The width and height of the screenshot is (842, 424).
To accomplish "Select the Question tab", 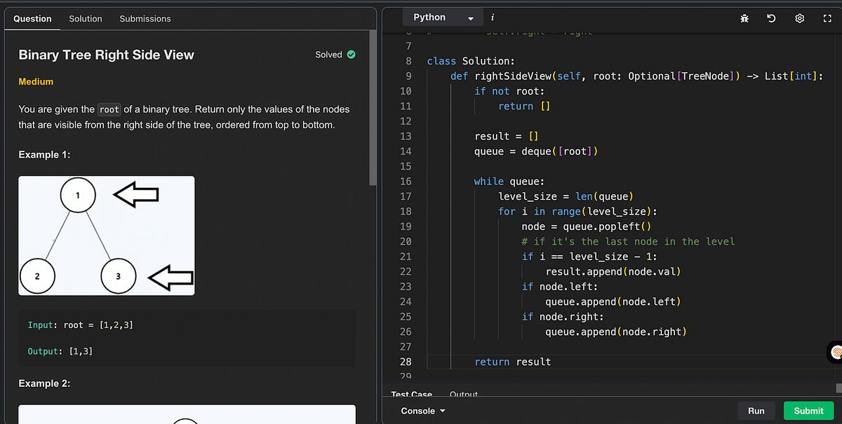I will [x=32, y=19].
